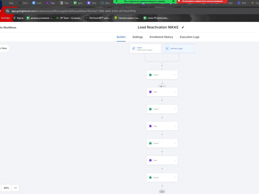
Task: Switch to the GoHi browser tab
Action: coord(23,3)
